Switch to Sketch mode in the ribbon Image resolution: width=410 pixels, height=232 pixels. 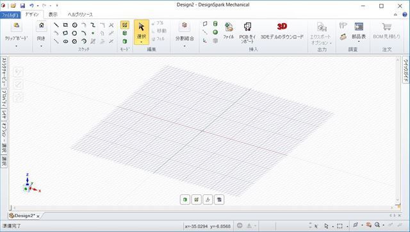pyautogui.click(x=125, y=25)
